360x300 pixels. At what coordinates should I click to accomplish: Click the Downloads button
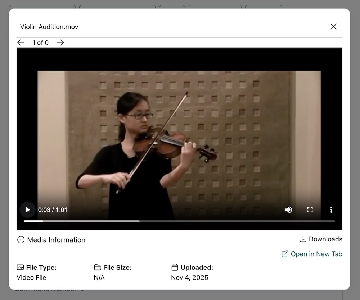point(321,239)
